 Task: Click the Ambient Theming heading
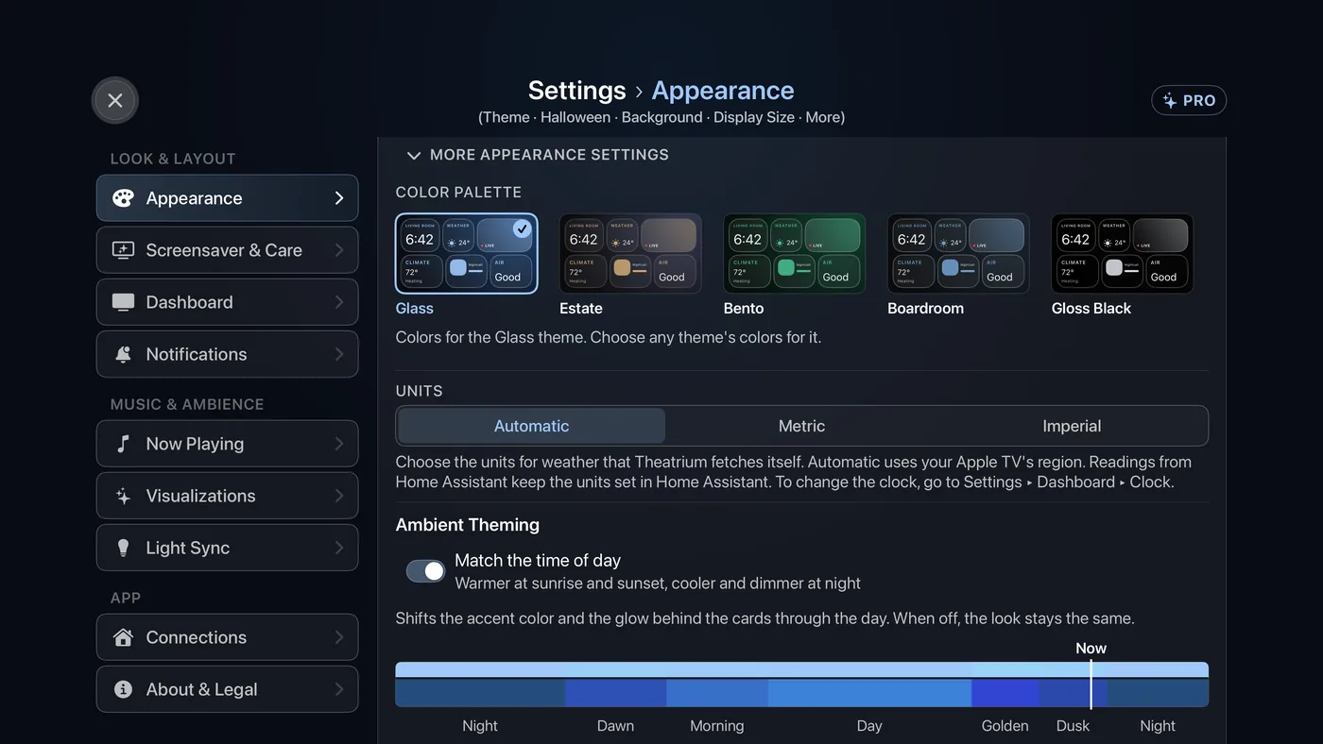coord(468,525)
